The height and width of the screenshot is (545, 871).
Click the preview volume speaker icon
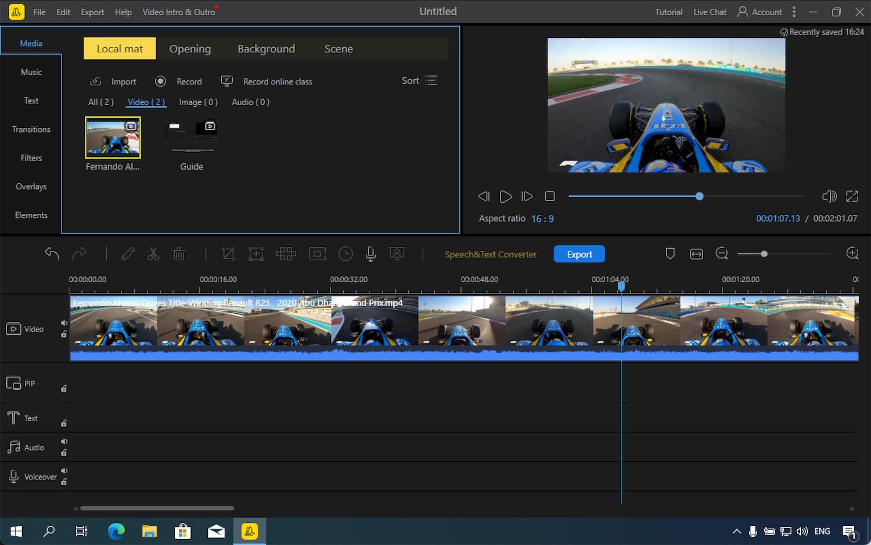[x=829, y=196]
